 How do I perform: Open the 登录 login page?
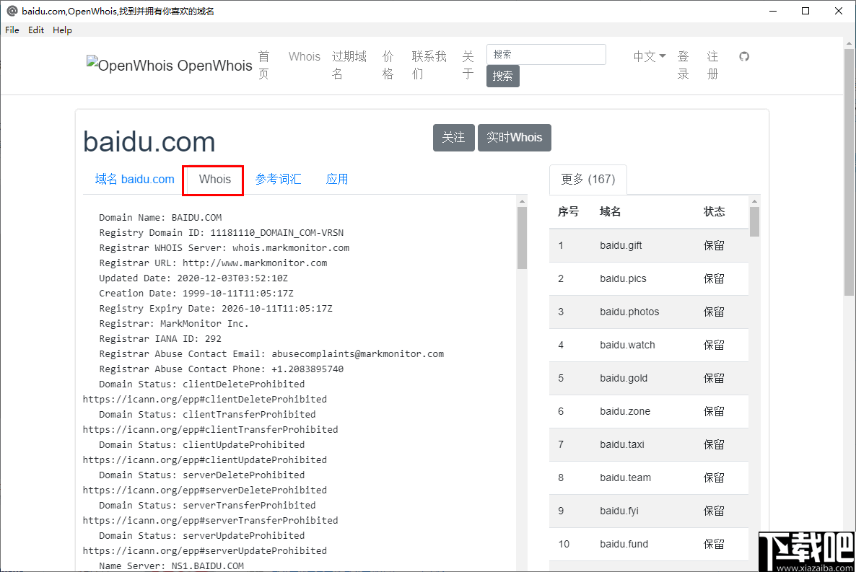tap(683, 65)
